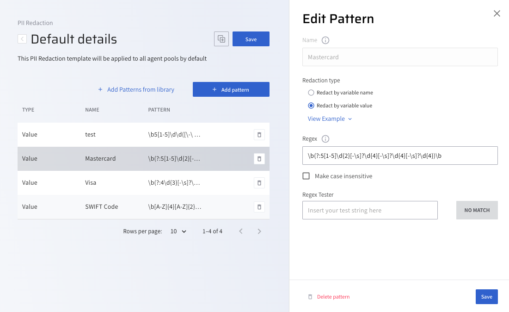The width and height of the screenshot is (509, 312).
Task: Close the Edit Pattern panel
Action: click(x=497, y=13)
